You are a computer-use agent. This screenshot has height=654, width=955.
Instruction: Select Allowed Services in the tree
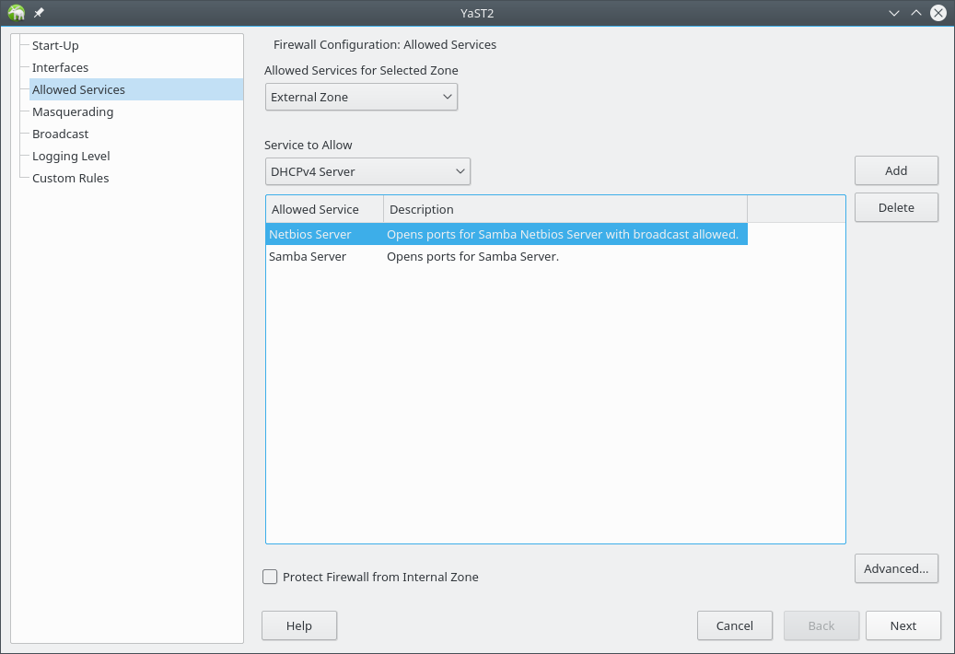click(x=136, y=89)
